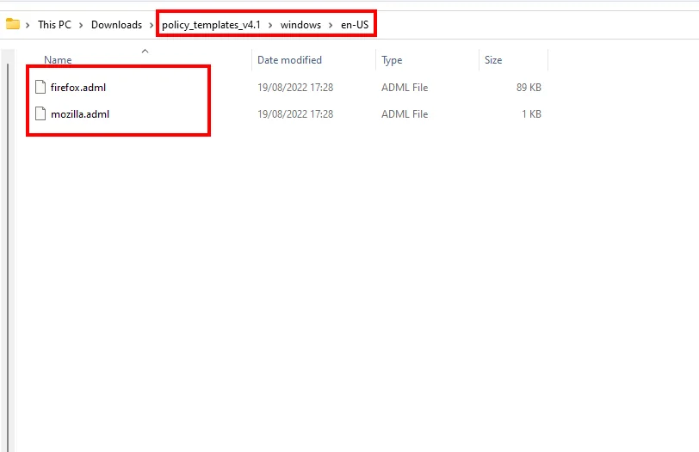
Task: Click mozilla.adml date 19/08/2022 17:28
Action: pos(295,114)
